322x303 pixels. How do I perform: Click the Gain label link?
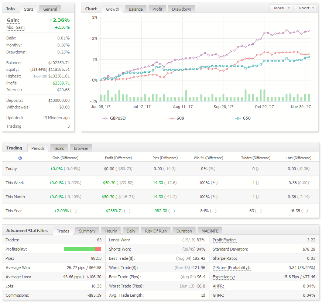pyautogui.click(x=13, y=20)
